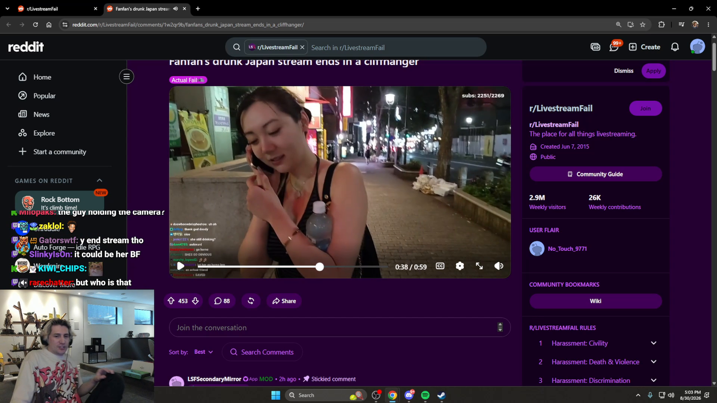Open Chrome three-dot menu
Image resolution: width=717 pixels, height=403 pixels.
[x=708, y=25]
